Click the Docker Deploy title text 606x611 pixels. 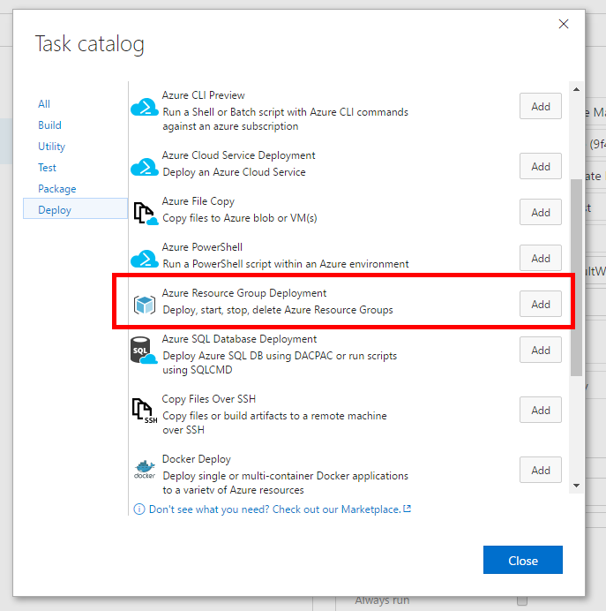196,459
